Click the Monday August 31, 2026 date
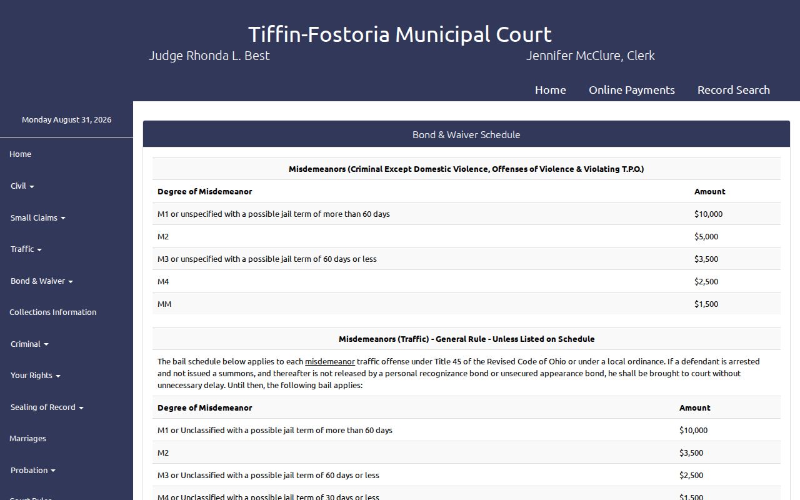This screenshot has height=500, width=800. pyautogui.click(x=66, y=119)
